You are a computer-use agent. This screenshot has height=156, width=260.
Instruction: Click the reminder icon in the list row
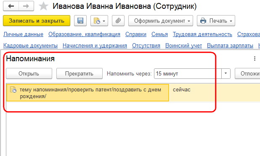tap(13, 89)
